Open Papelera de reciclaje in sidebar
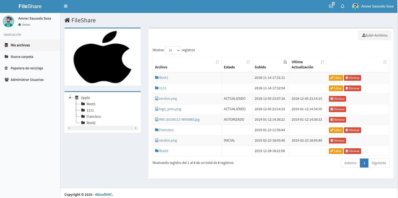The width and height of the screenshot is (398, 198). [x=30, y=68]
